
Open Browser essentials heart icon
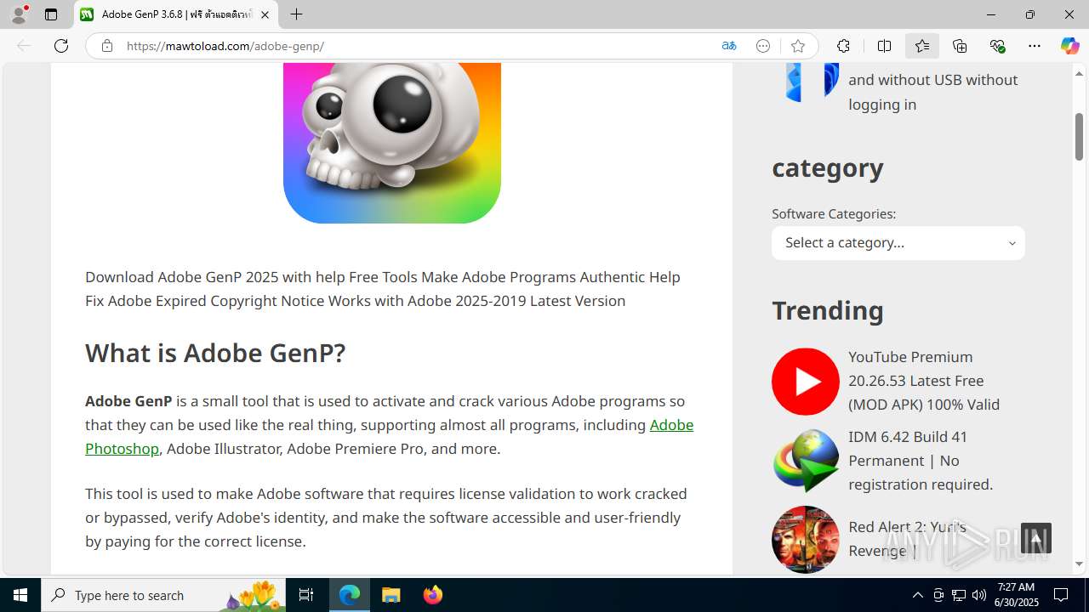(x=997, y=46)
